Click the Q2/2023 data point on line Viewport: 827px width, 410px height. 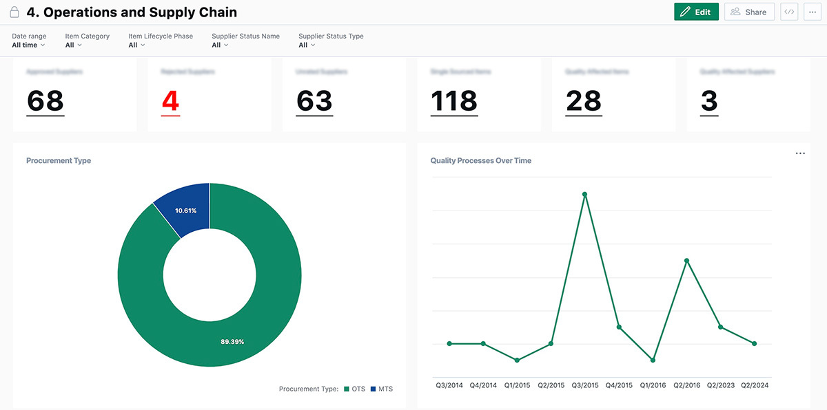pos(721,327)
